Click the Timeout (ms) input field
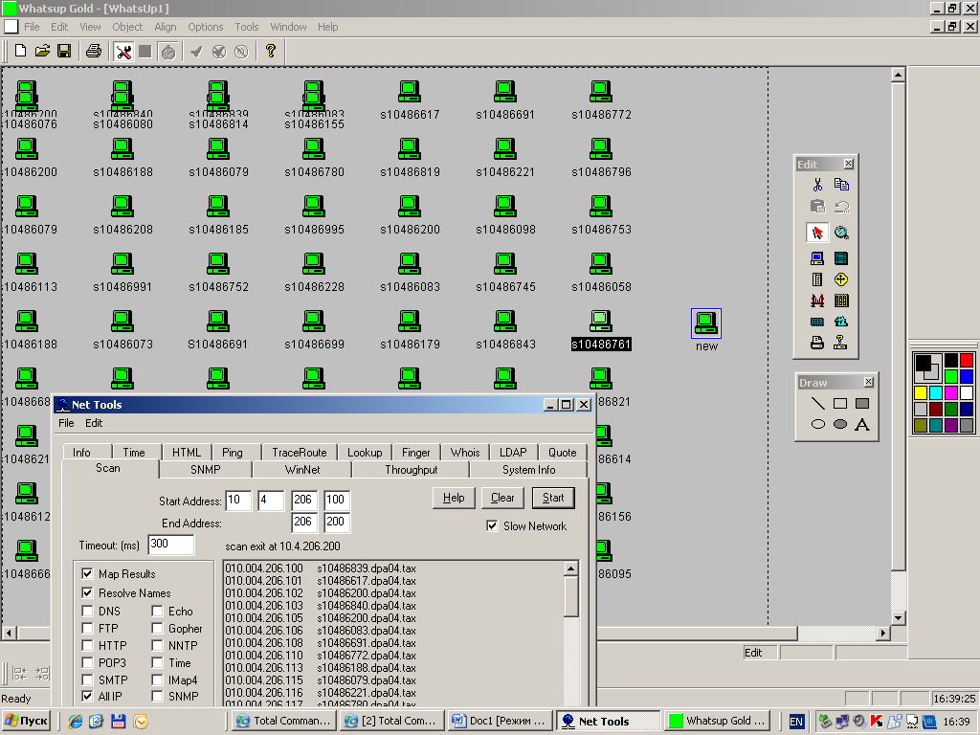Screen dimensions: 980x735 click(170, 545)
